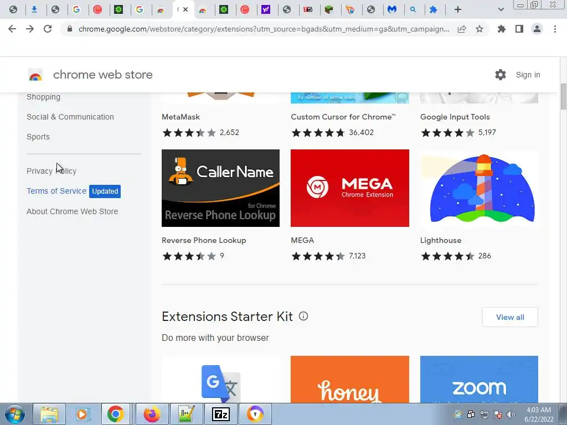Screen dimensions: 567x425
Task: Click View all for Extensions Starter Kit
Action: tap(510, 317)
